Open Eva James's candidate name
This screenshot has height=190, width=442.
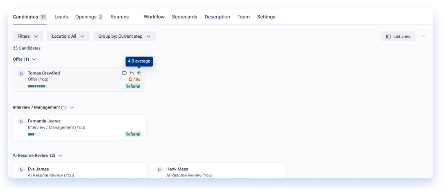click(x=39, y=169)
